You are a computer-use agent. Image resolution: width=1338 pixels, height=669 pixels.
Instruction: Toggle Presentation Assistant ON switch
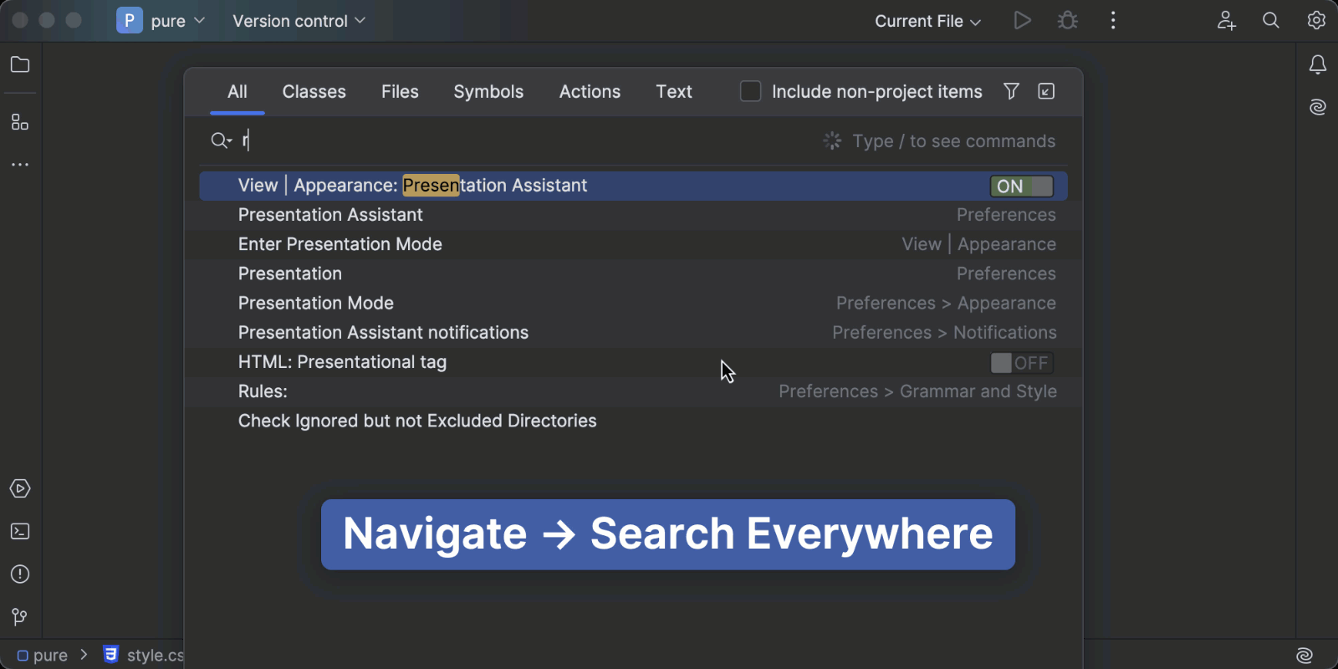[x=1022, y=186]
